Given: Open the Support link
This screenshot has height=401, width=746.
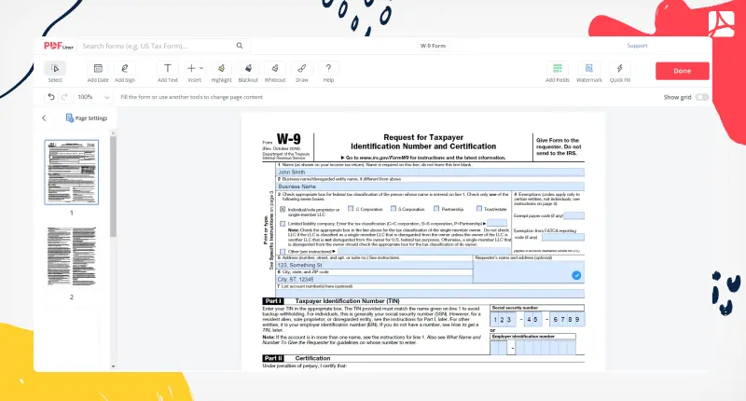Looking at the screenshot, I should point(637,46).
